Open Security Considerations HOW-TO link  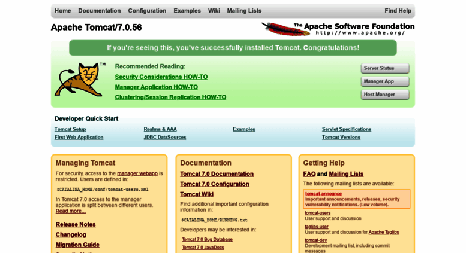(161, 77)
